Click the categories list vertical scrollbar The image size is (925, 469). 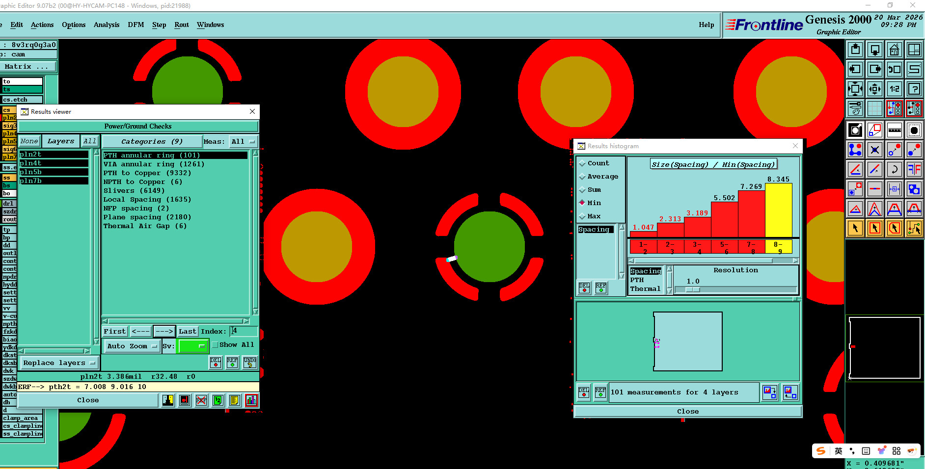[x=255, y=233]
